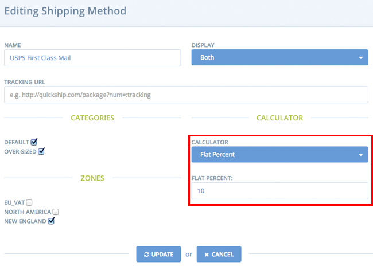Click the New England zone label
Viewport: 373px width, 270px height.
[x=25, y=221]
